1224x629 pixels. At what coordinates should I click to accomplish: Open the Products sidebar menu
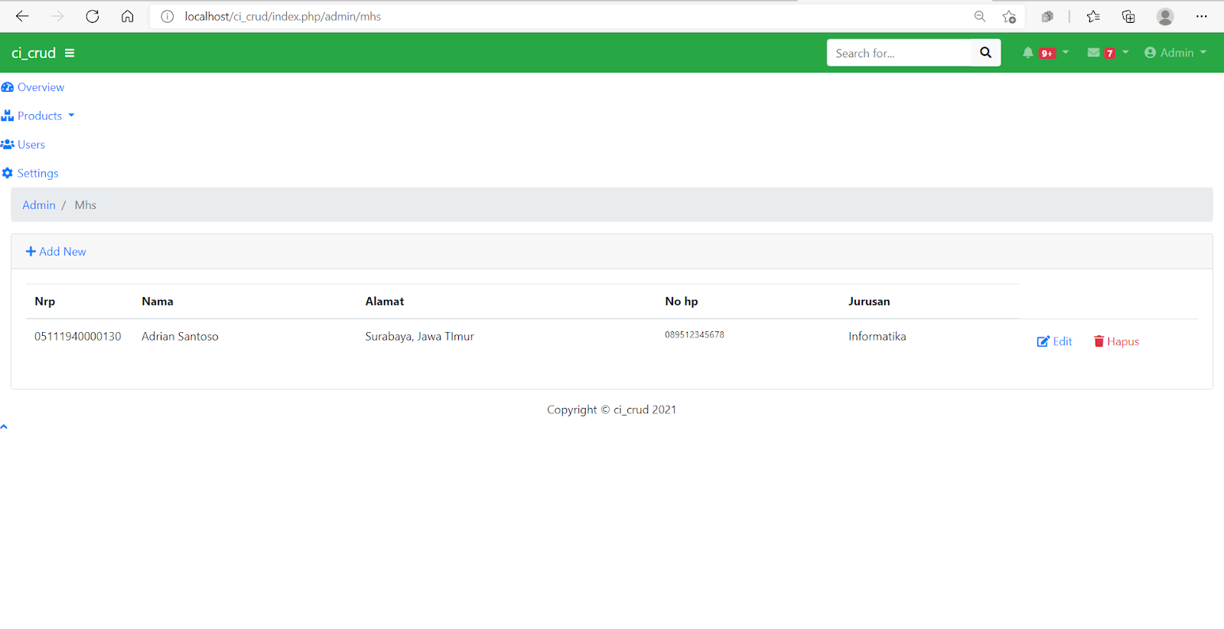click(x=38, y=116)
